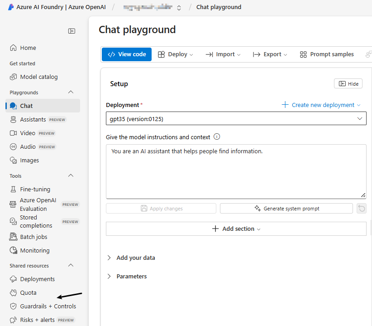This screenshot has width=372, height=326.
Task: Open Prompt samples from the toolbar
Action: pyautogui.click(x=327, y=54)
